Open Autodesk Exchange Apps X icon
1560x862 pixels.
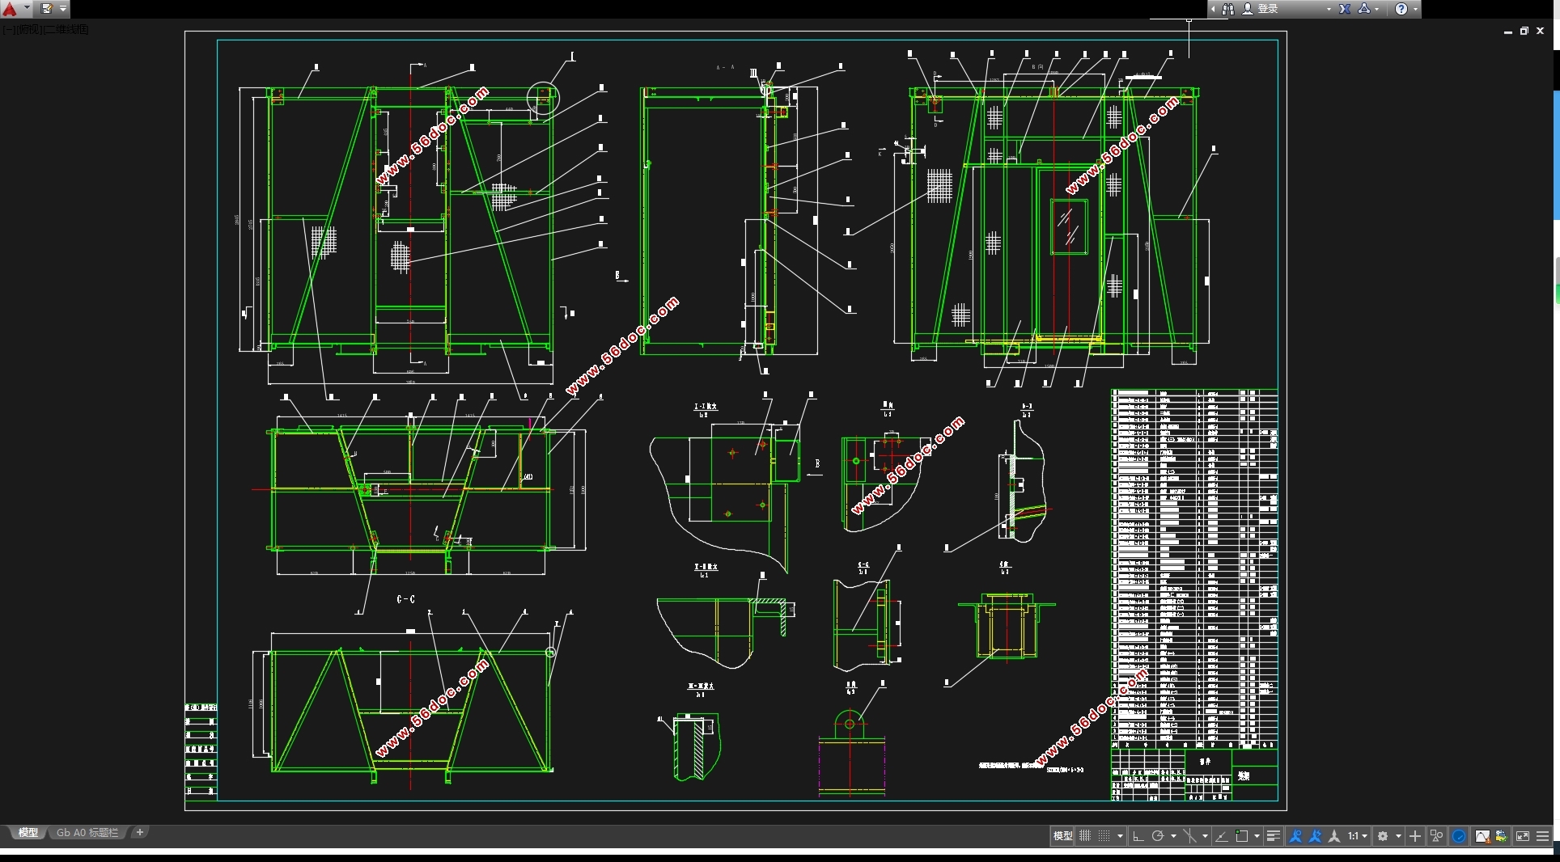click(x=1345, y=9)
